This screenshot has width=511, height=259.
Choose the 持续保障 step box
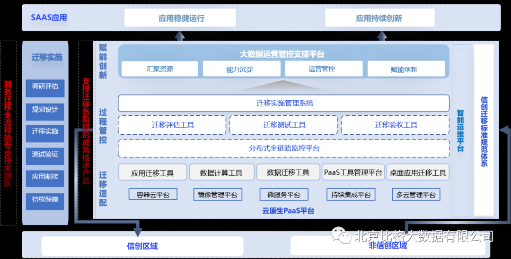click(x=45, y=199)
